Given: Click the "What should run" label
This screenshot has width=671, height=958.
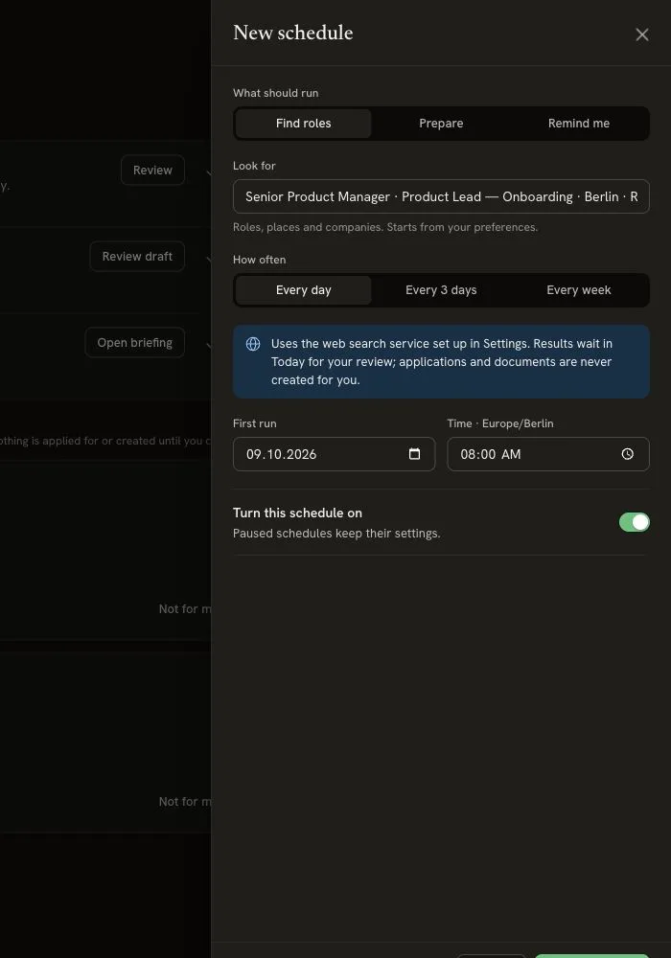Looking at the screenshot, I should pyautogui.click(x=276, y=93).
